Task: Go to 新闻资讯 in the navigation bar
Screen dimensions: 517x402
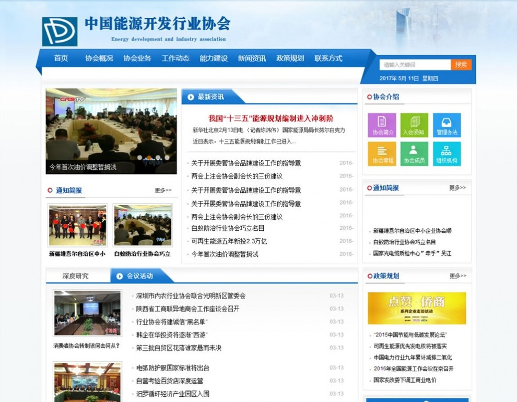Action: [x=252, y=58]
